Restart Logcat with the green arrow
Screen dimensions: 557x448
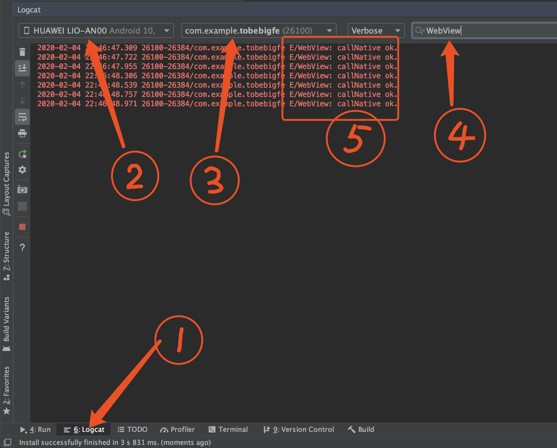tap(22, 154)
